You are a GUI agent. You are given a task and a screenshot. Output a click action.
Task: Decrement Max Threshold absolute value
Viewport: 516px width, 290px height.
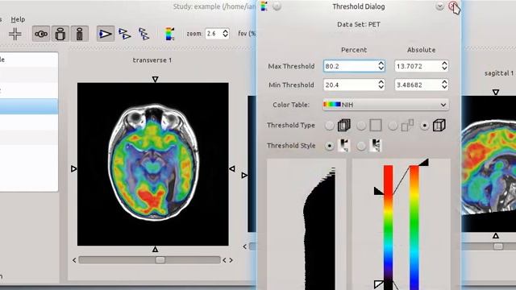444,68
